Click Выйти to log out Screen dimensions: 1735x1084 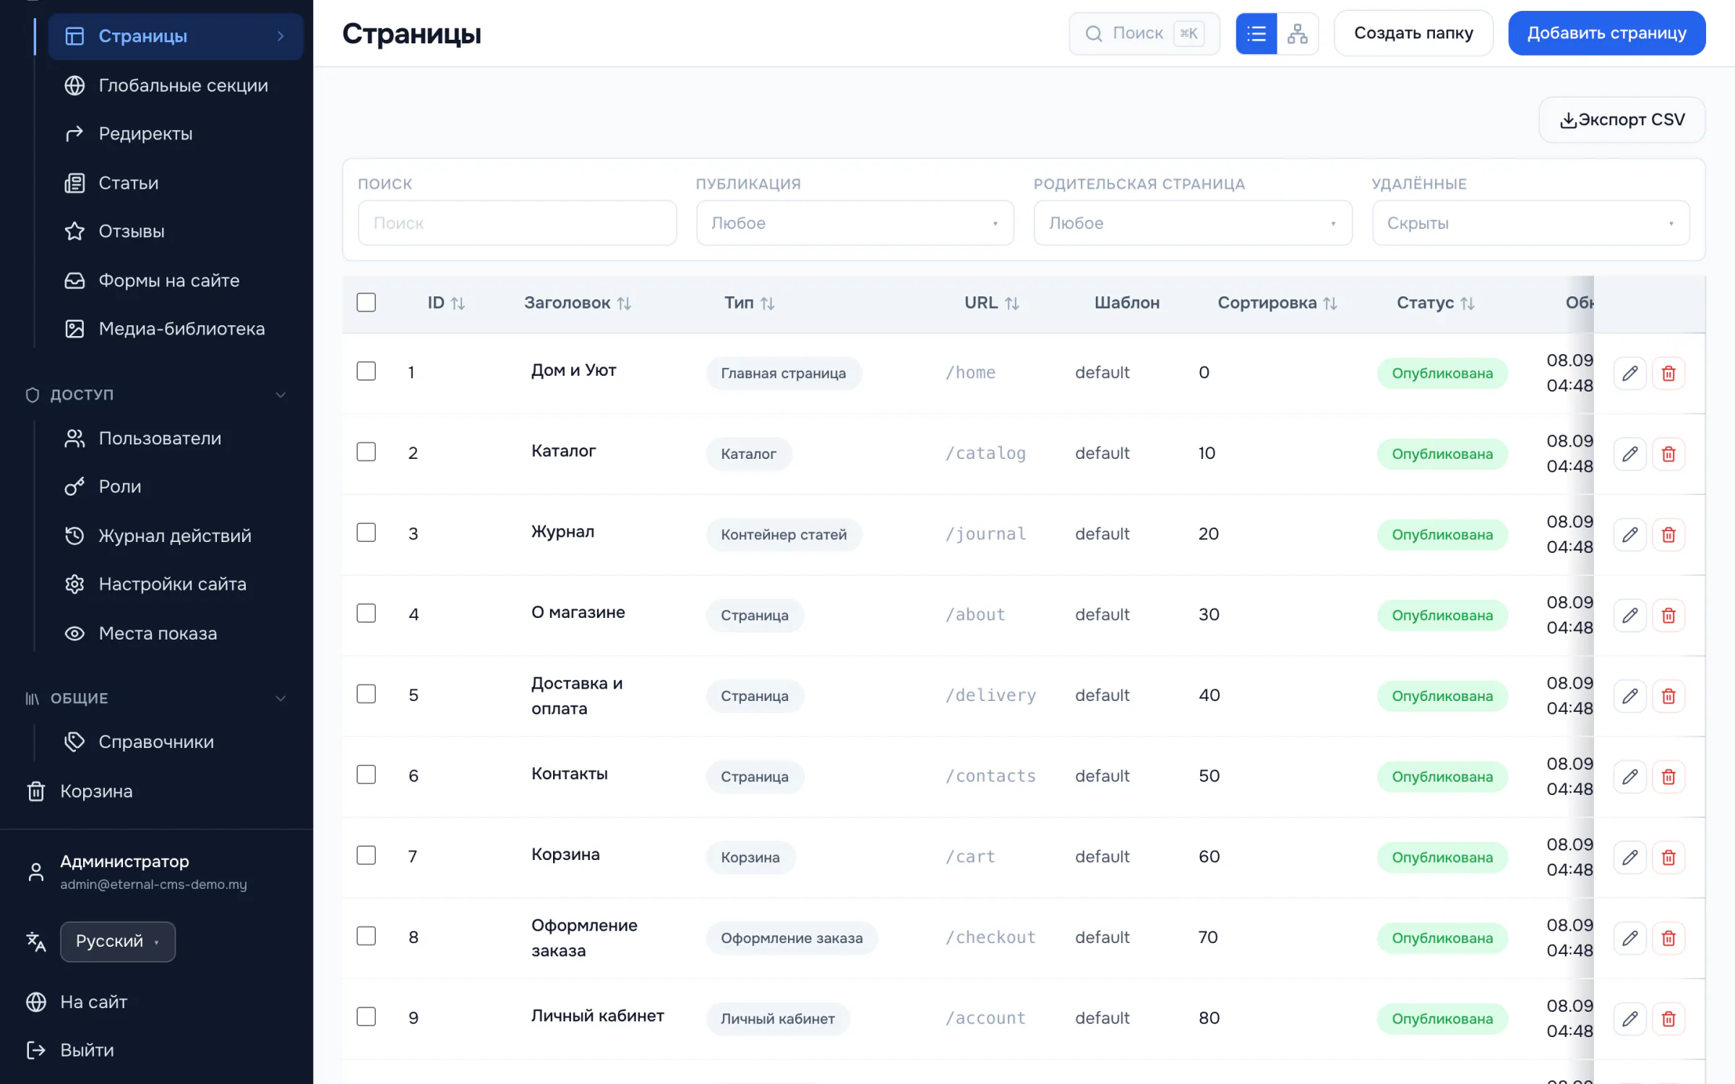tap(87, 1050)
